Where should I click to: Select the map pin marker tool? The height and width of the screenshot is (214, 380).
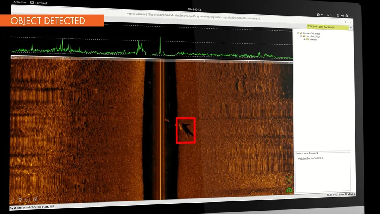[20, 200]
